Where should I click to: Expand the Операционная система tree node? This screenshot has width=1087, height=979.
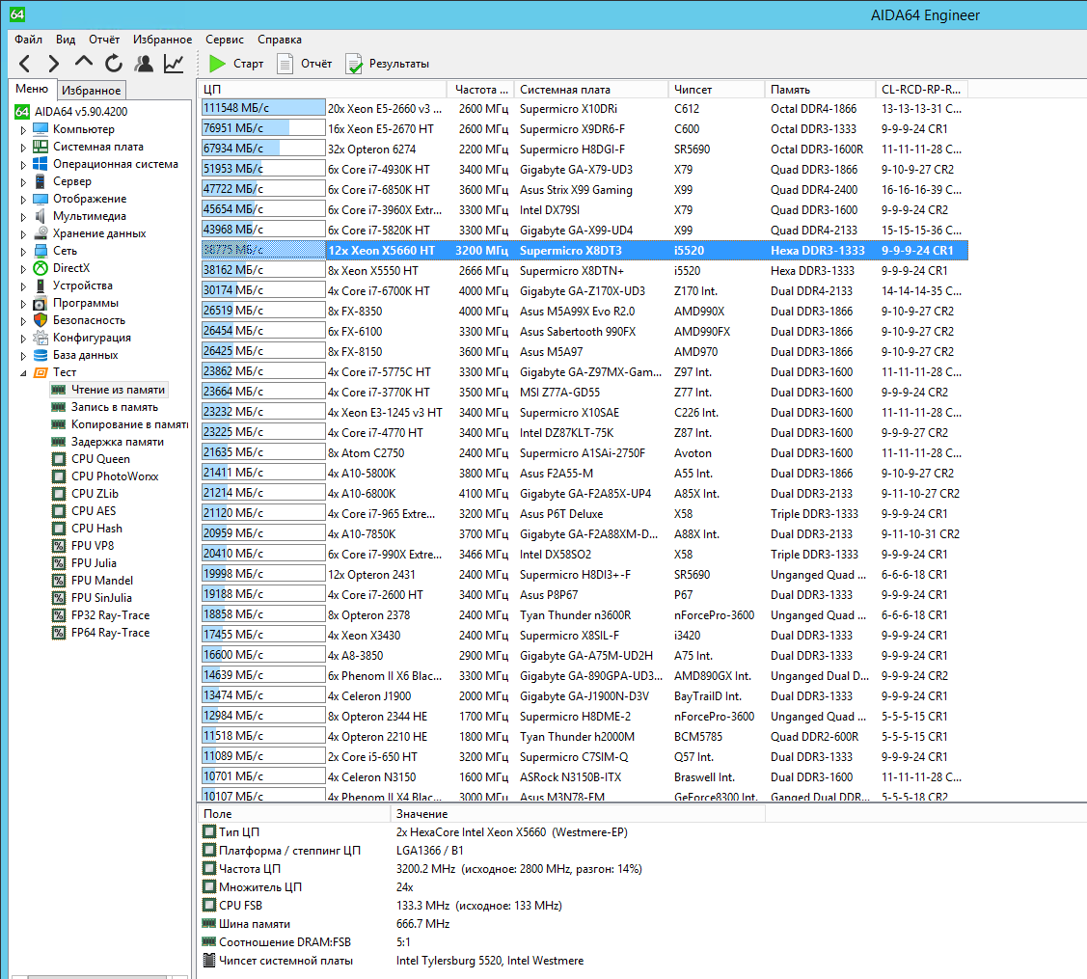pyautogui.click(x=23, y=164)
